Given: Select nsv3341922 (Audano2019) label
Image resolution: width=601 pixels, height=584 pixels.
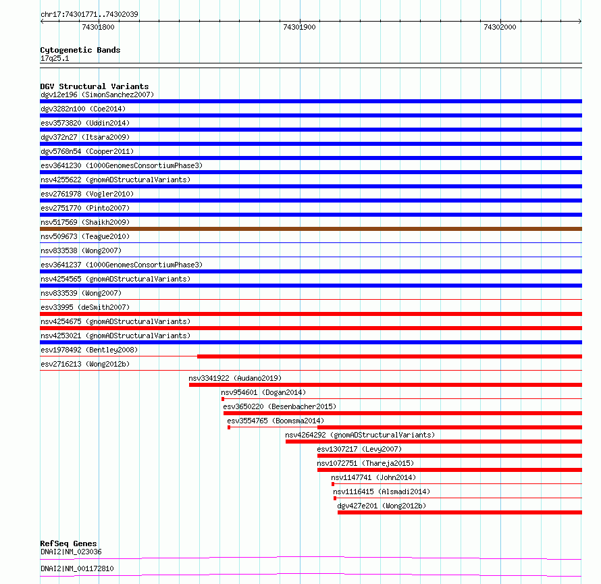Looking at the screenshot, I should (235, 378).
